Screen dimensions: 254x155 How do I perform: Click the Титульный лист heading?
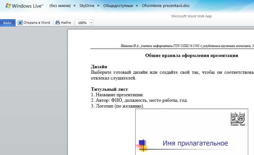coord(109,89)
